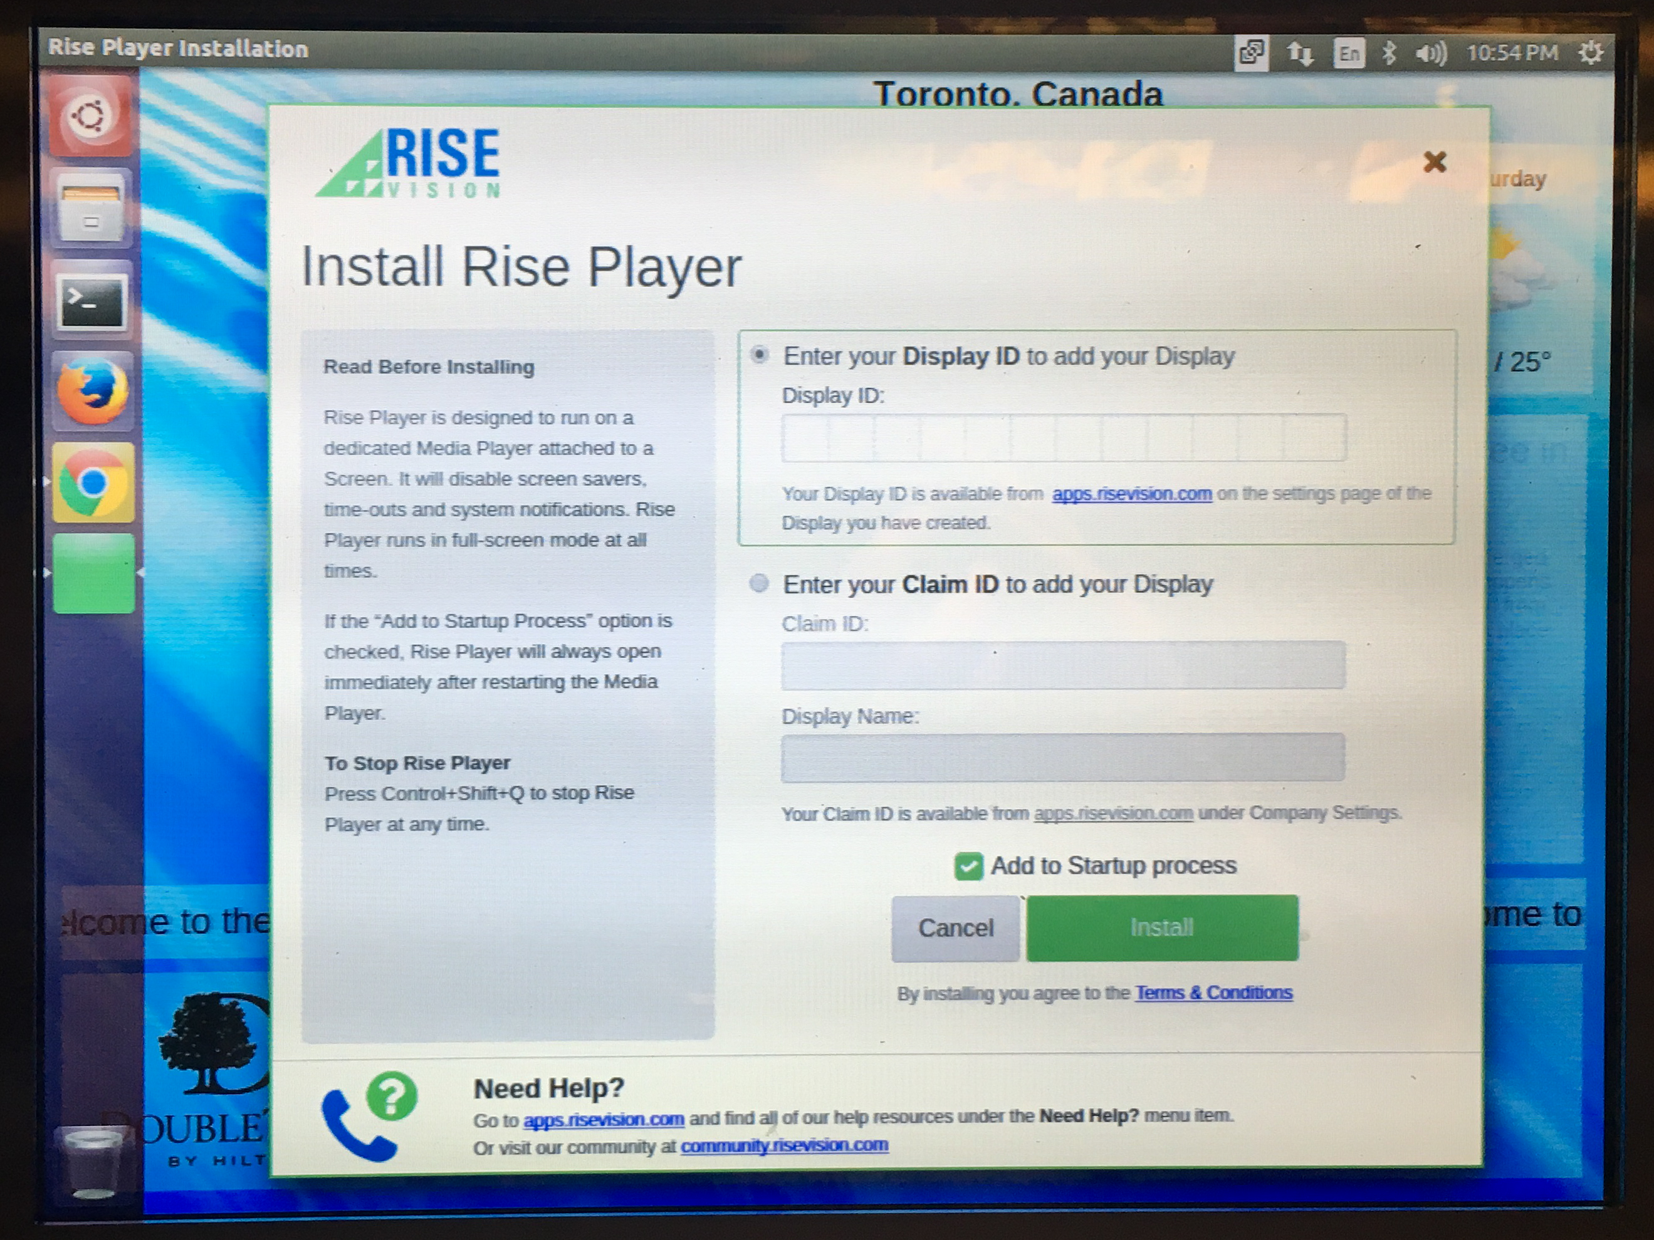Open the Terms & Conditions link

tap(1213, 993)
